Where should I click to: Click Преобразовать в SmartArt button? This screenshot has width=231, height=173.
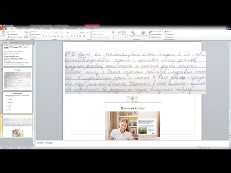(100, 37)
